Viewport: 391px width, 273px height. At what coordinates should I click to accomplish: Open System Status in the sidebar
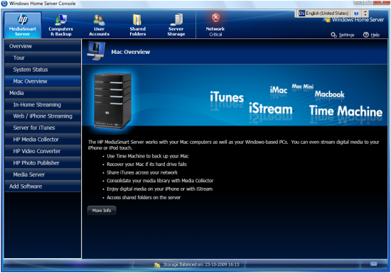click(x=43, y=69)
